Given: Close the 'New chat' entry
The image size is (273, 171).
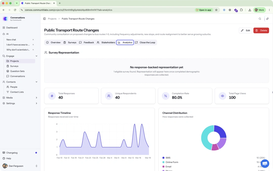Looking at the screenshot, I should pyautogui.click(x=33, y=40).
